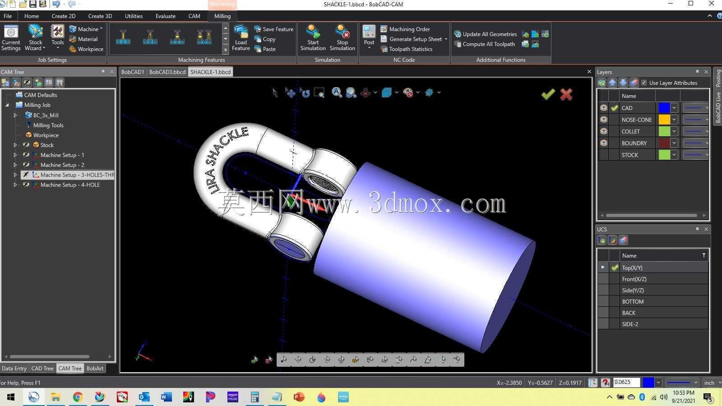Open the Machine dropdown in Job Settings
Viewport: 722px width, 406px height.
[x=86, y=29]
